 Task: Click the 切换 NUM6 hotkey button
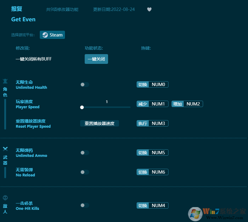[152, 172]
